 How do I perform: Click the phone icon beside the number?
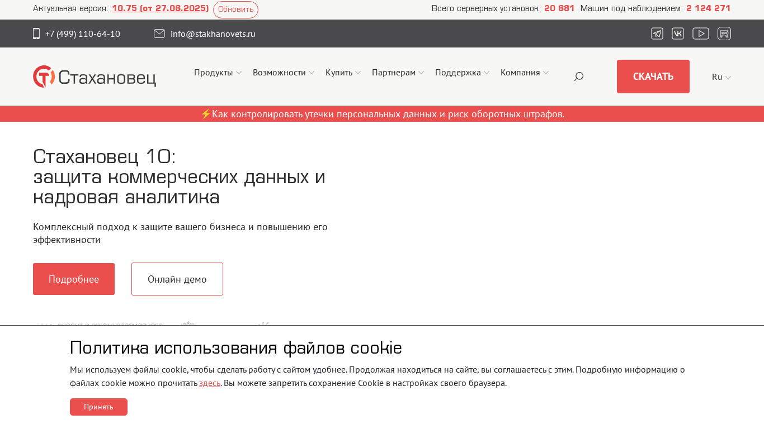click(x=36, y=34)
